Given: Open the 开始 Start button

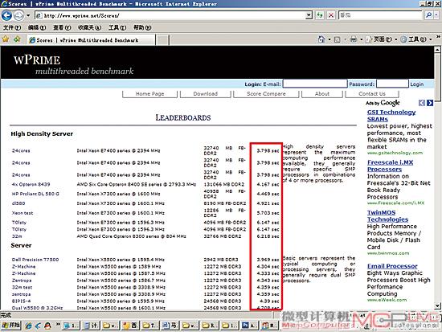Looking at the screenshot, I should (x=10, y=326).
